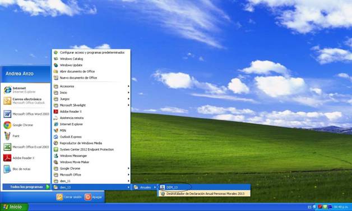The image size is (352, 211).
Task: Click the green shield tray icon
Action: [x=325, y=207]
